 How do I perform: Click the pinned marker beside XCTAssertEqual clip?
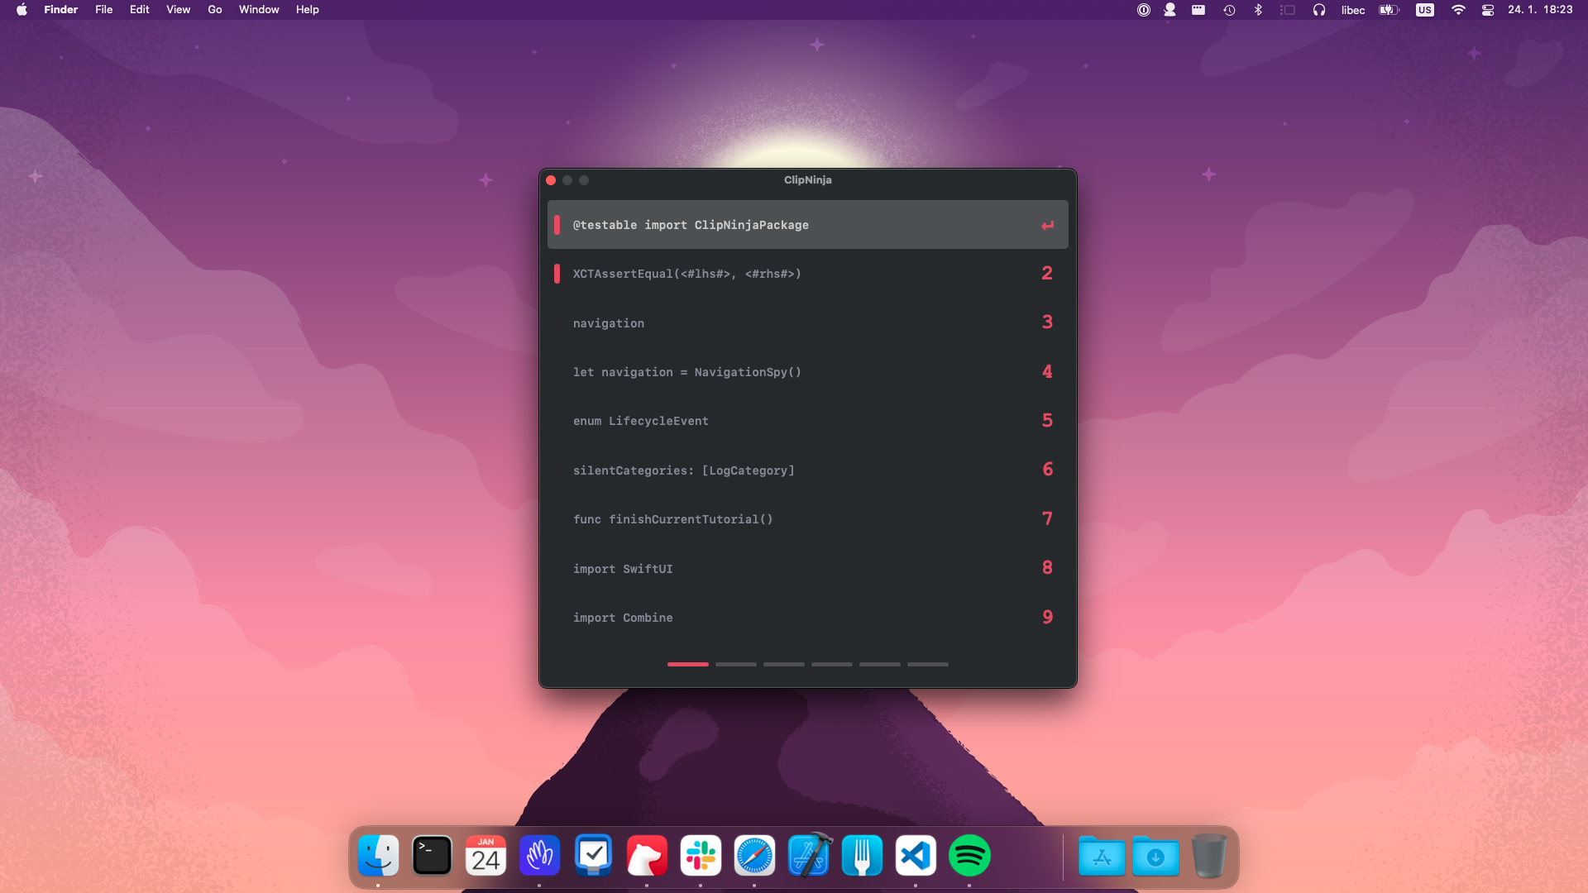click(557, 274)
